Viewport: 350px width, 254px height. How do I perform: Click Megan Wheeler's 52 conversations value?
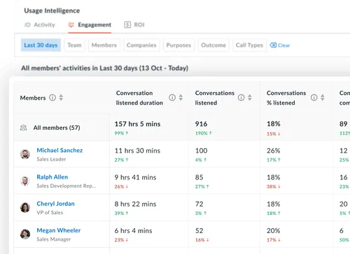click(x=199, y=231)
